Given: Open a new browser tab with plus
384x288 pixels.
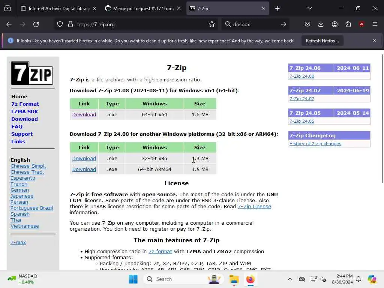Looking at the screenshot, I should [x=277, y=9].
